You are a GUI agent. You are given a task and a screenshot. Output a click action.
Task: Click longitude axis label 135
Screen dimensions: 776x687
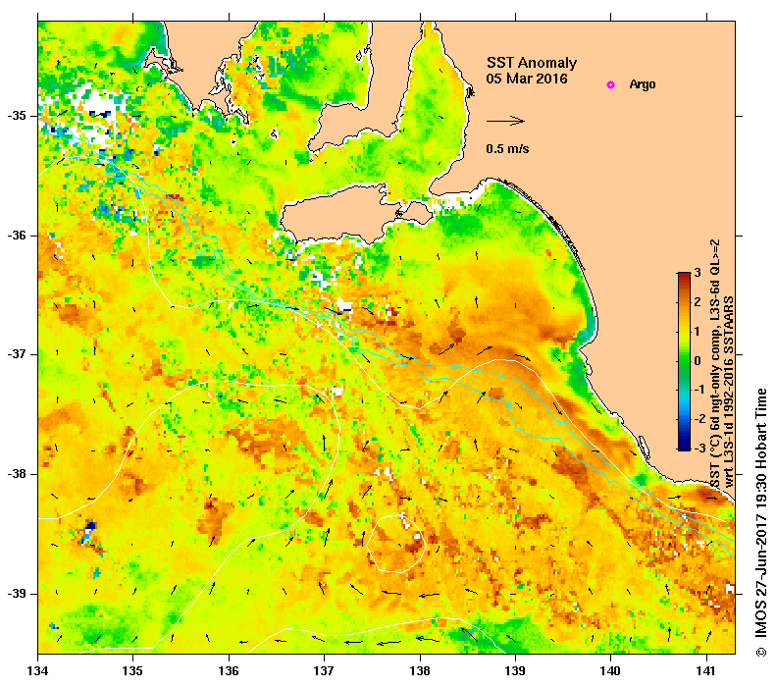[x=133, y=671]
